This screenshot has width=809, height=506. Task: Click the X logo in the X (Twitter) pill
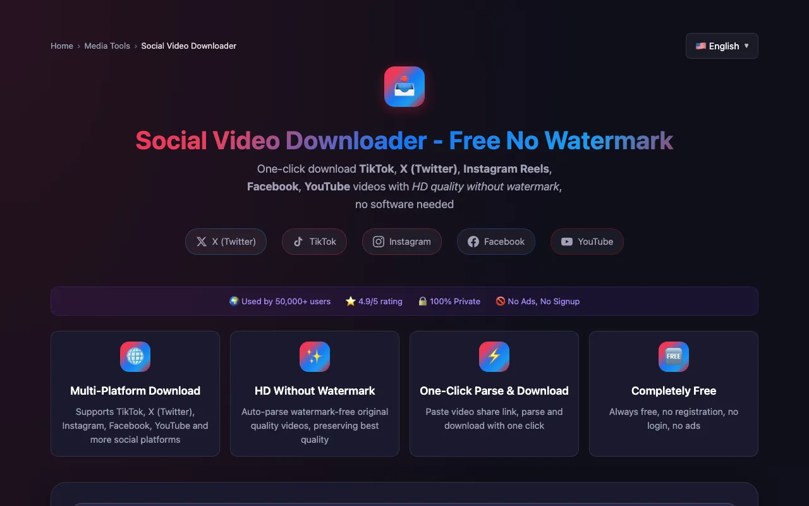point(202,242)
